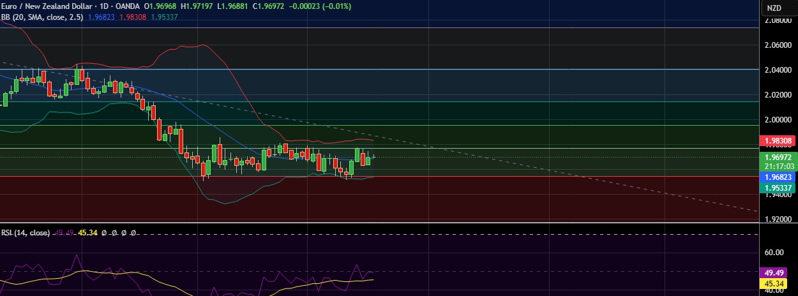Click the red 1.98308 price axis label

(778, 141)
